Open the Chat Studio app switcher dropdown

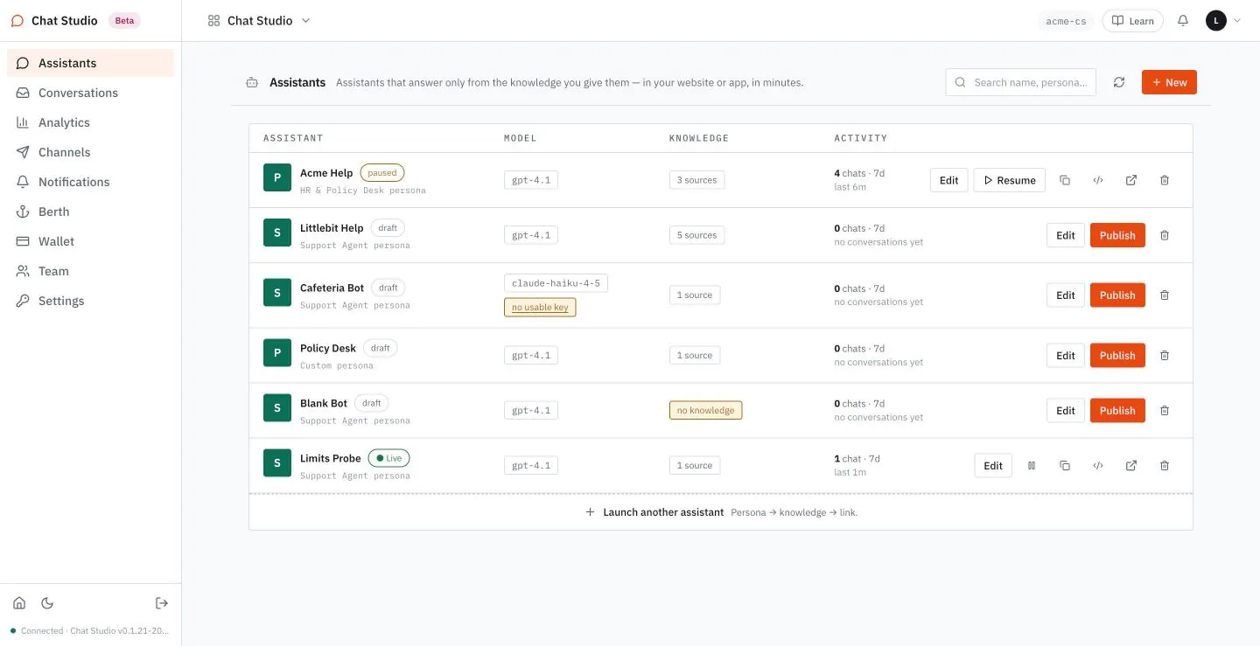(x=259, y=20)
